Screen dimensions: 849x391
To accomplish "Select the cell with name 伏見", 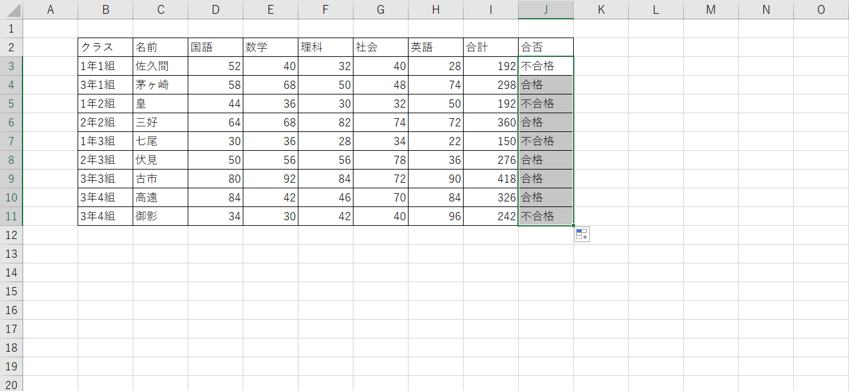I will tap(160, 160).
